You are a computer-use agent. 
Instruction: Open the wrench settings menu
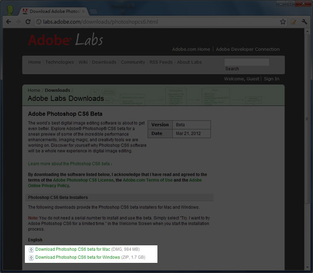(304, 22)
